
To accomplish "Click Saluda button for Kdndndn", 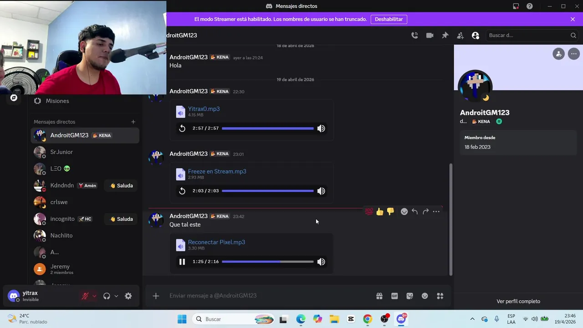I will [122, 185].
